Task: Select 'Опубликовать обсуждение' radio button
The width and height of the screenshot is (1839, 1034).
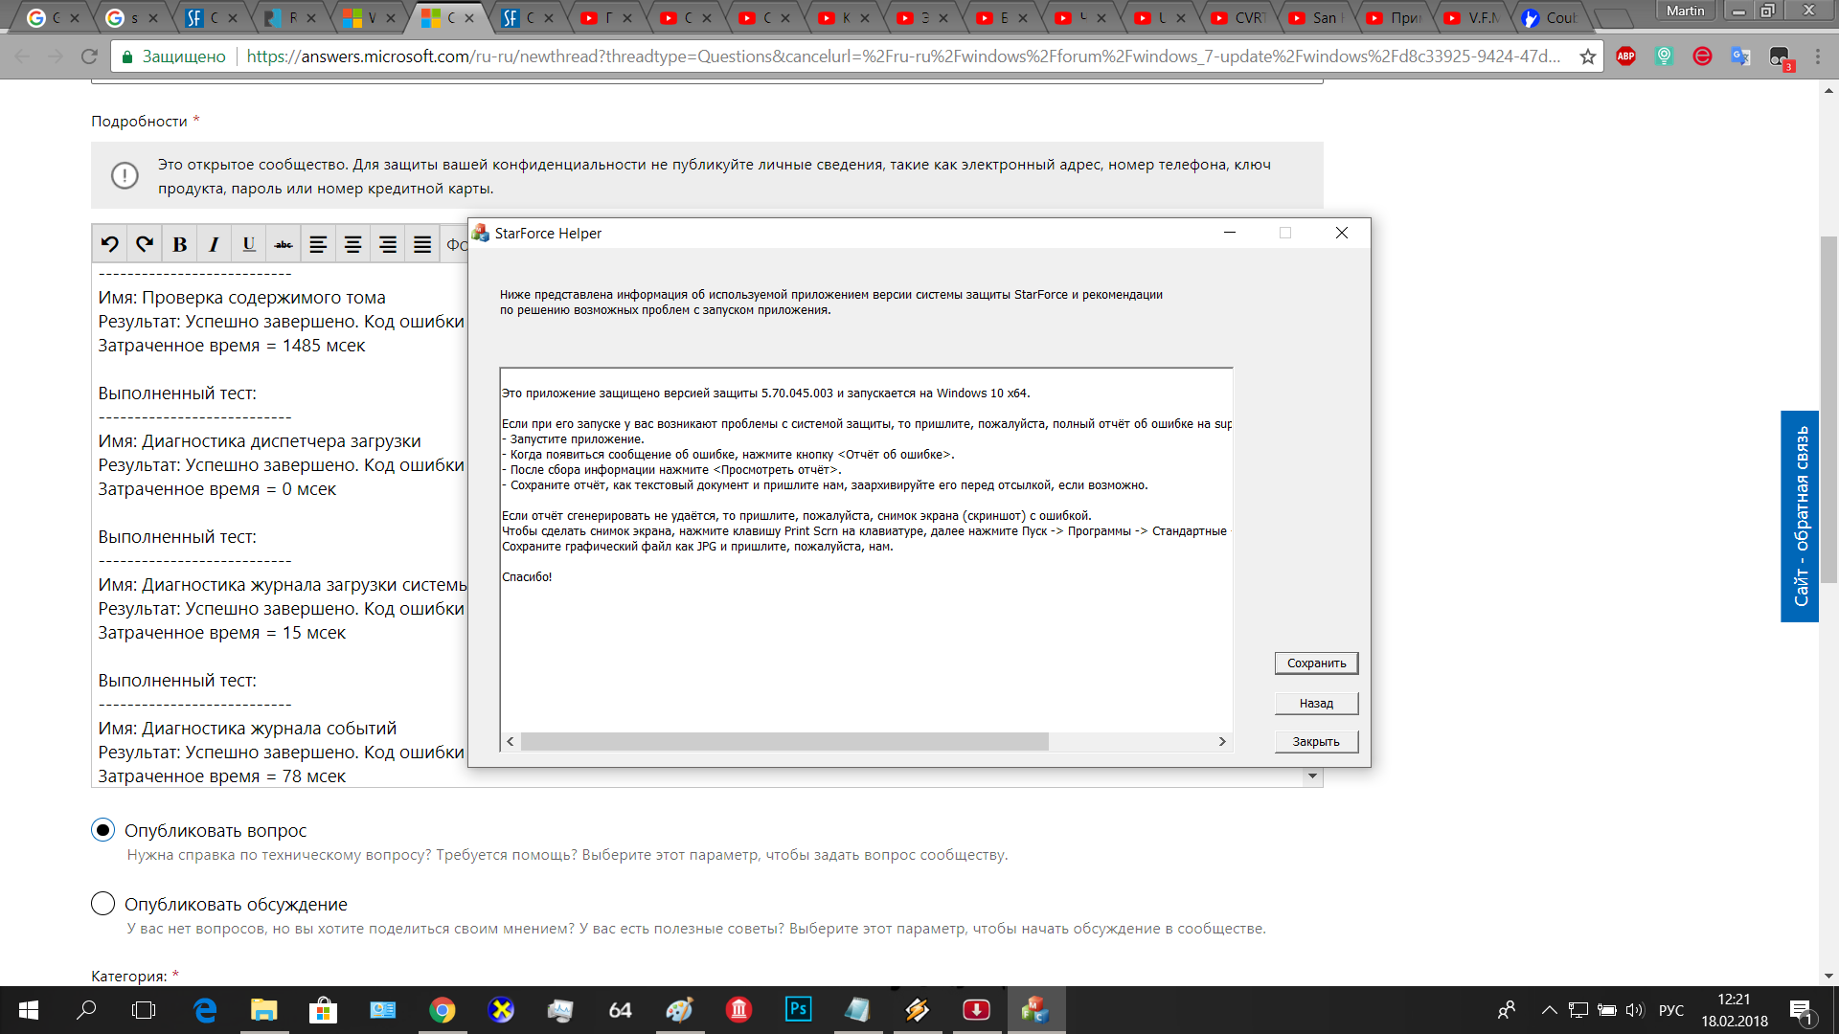Action: click(x=103, y=904)
